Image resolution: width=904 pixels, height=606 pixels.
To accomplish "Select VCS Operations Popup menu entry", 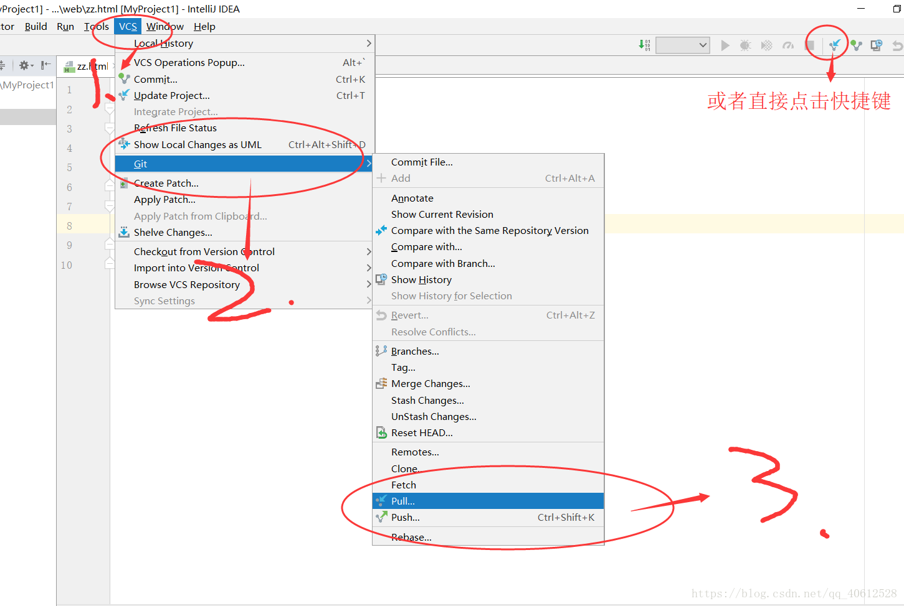I will [245, 62].
